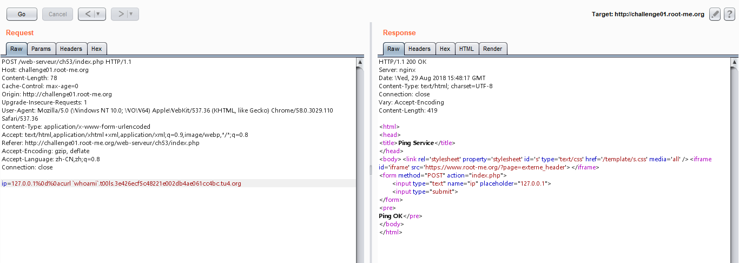This screenshot has width=739, height=263.
Task: Click the pencil icon to edit target
Action: pos(715,14)
